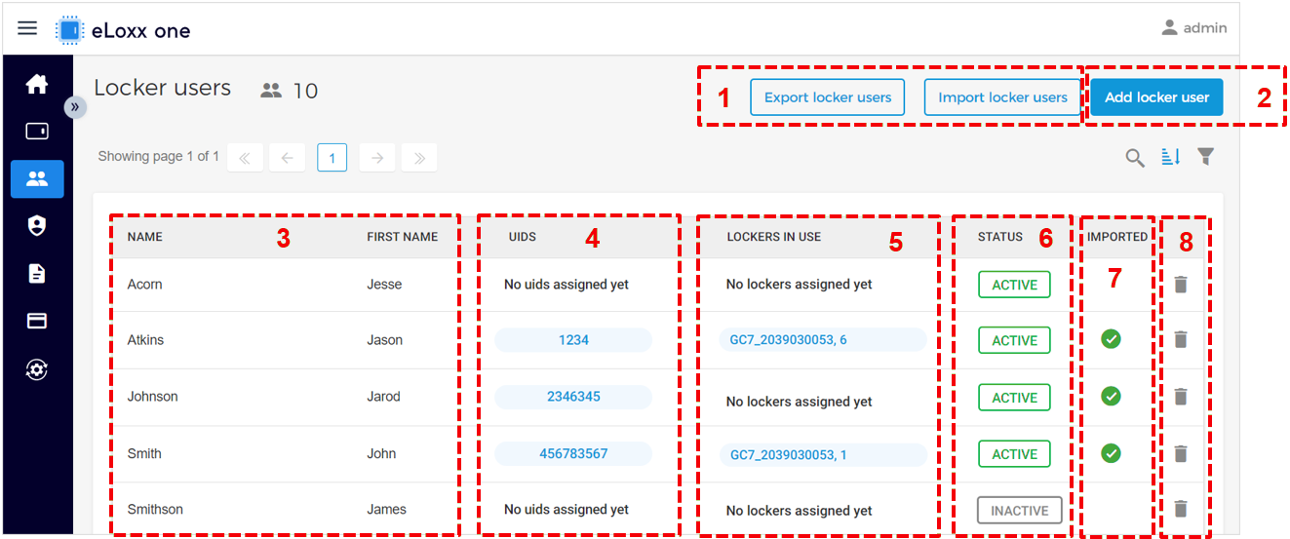Open the admin user account menu

click(x=1193, y=28)
